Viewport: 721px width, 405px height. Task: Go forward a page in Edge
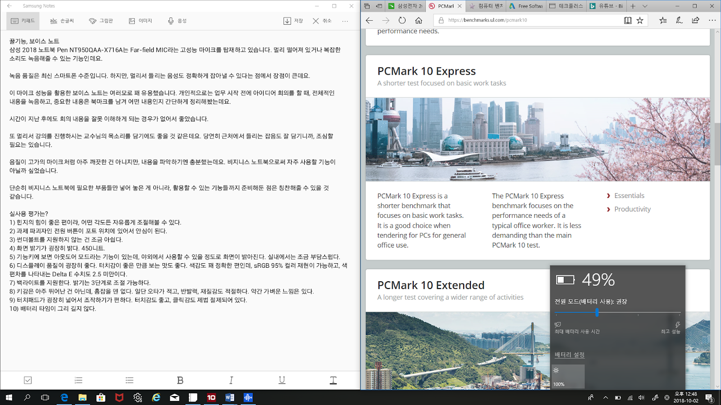(x=386, y=20)
